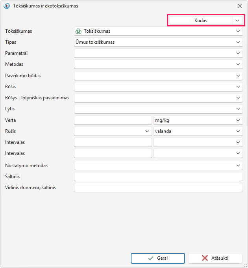Screen dimensions: 248x268
Task: Click into the Vertė value field
Action: [113, 120]
